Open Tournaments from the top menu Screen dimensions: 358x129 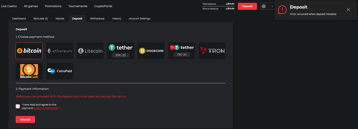point(78,6)
